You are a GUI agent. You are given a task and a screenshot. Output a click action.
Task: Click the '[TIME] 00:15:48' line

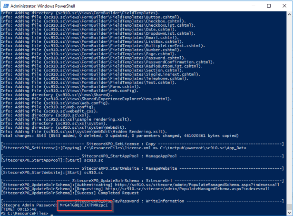19,209
